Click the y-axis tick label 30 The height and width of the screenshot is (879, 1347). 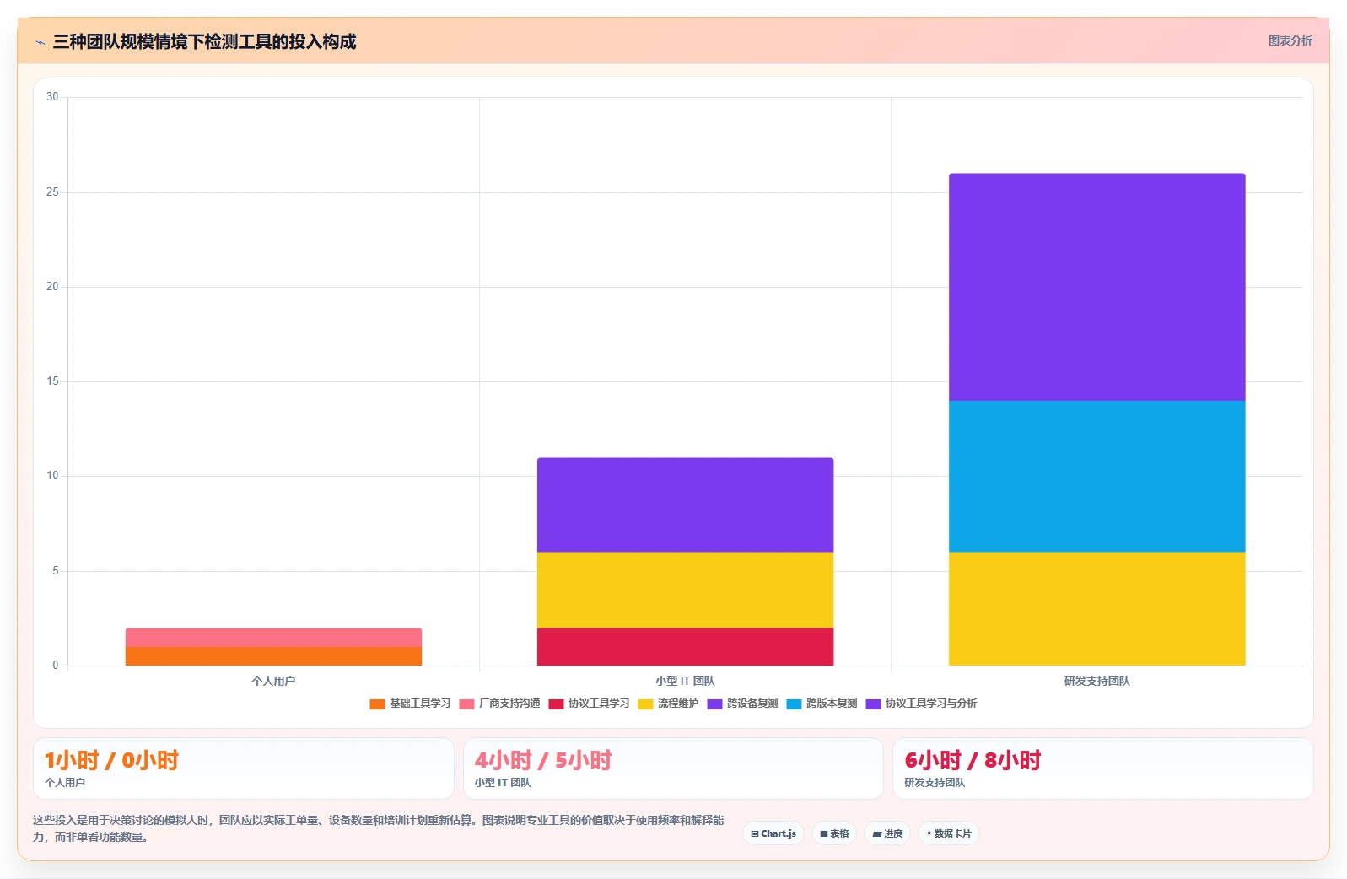tap(52, 97)
